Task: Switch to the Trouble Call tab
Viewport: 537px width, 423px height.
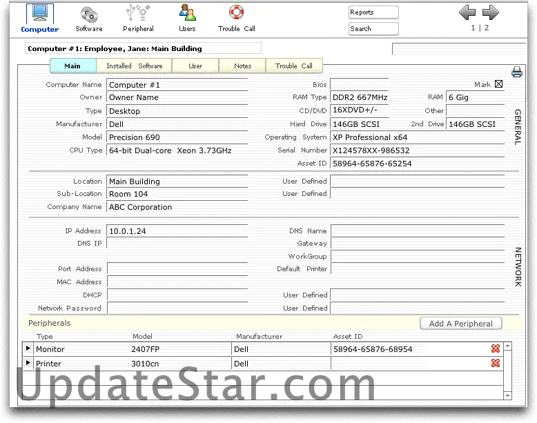Action: 294,66
